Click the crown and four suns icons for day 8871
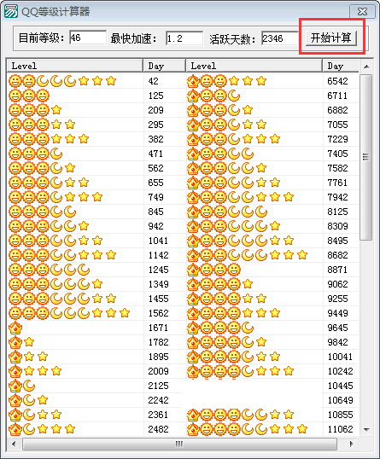The height and width of the screenshot is (459, 380). point(213,270)
